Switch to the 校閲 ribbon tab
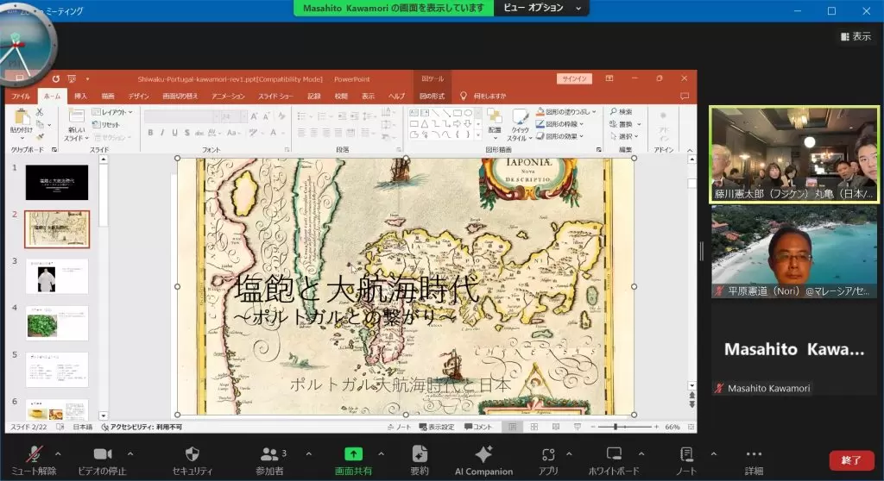884x481 pixels. point(341,97)
